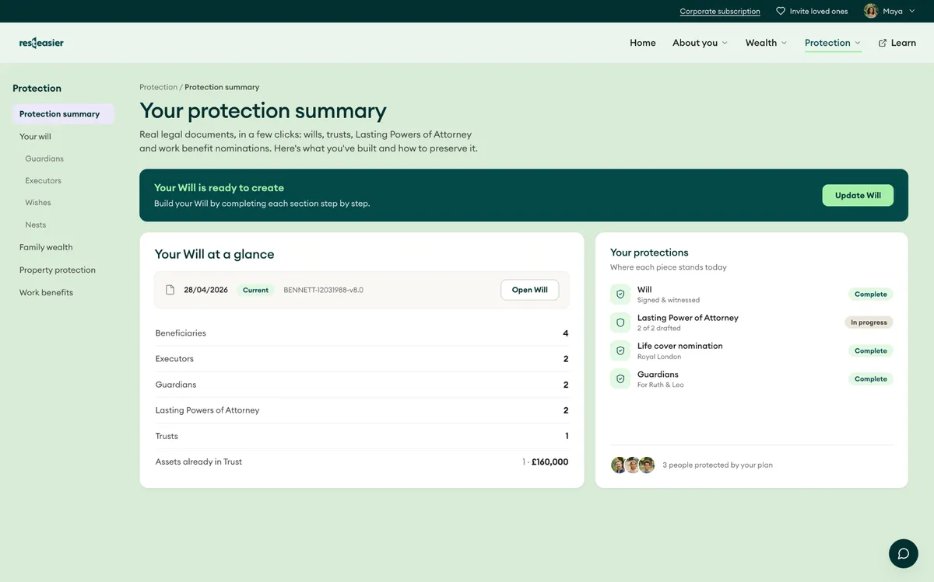Click the £160,000 trust value
The width and height of the screenshot is (934, 582).
coord(550,462)
